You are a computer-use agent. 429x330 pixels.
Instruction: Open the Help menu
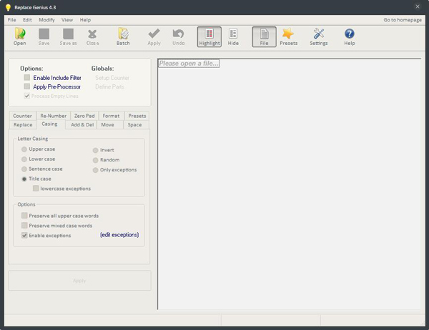point(85,20)
